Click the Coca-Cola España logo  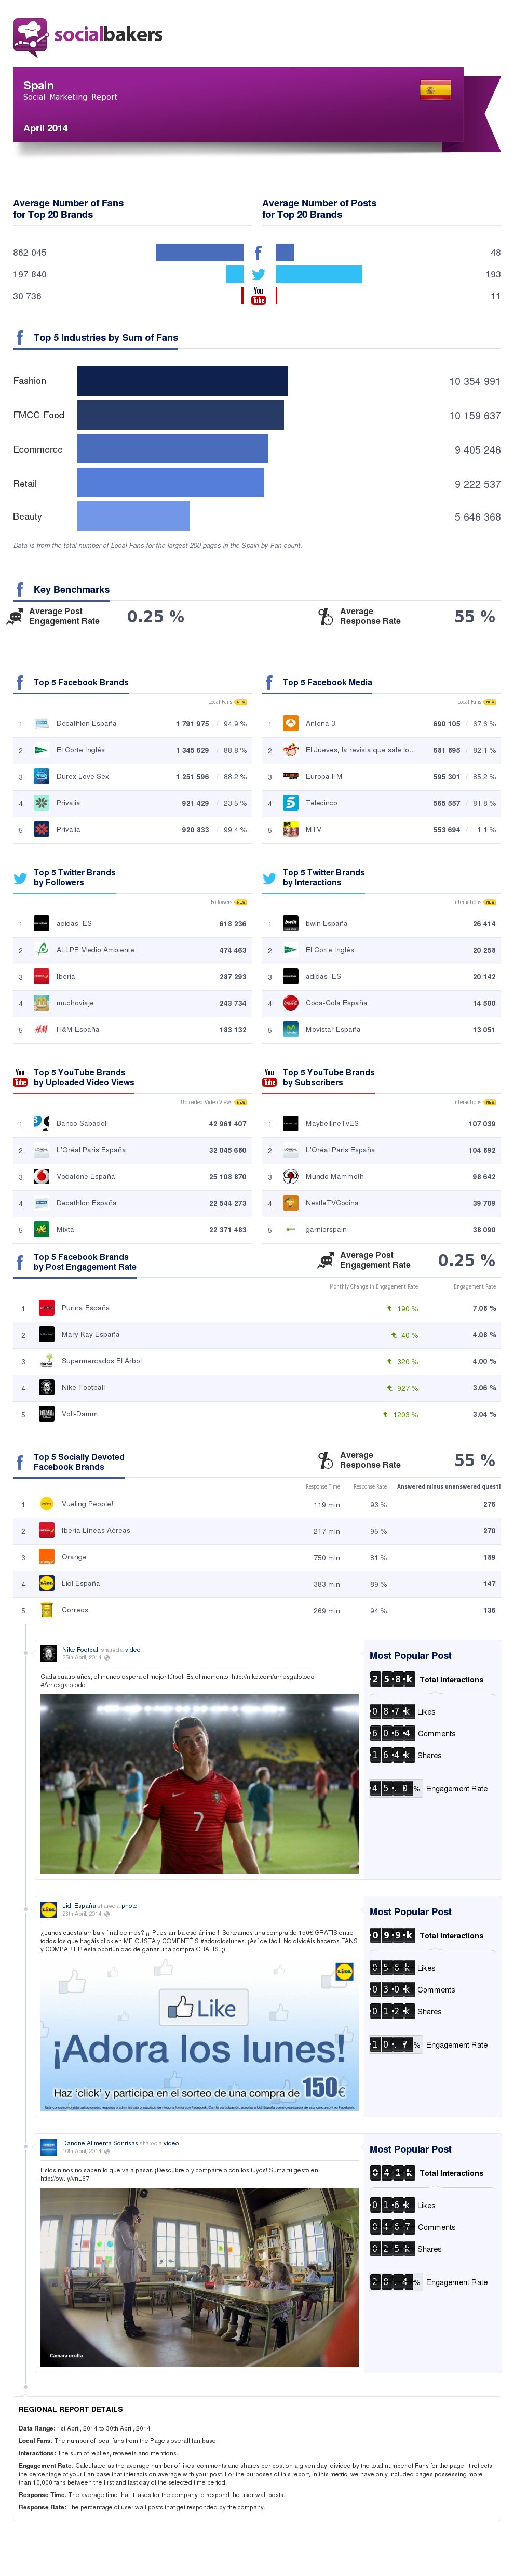point(290,1003)
